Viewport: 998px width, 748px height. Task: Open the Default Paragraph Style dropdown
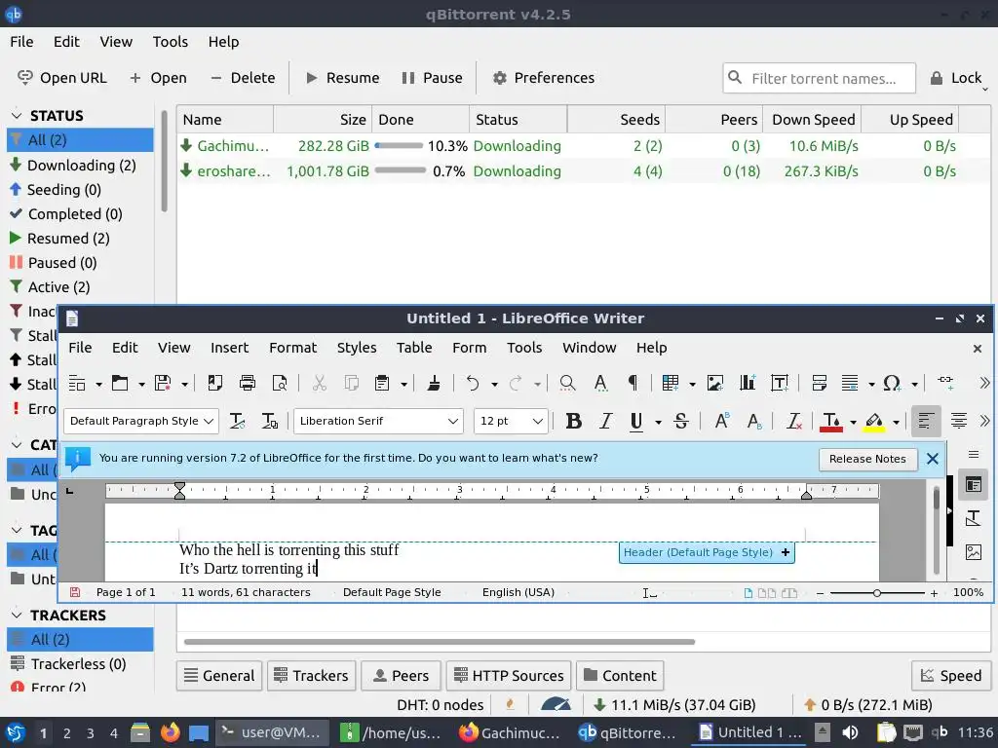coord(209,421)
